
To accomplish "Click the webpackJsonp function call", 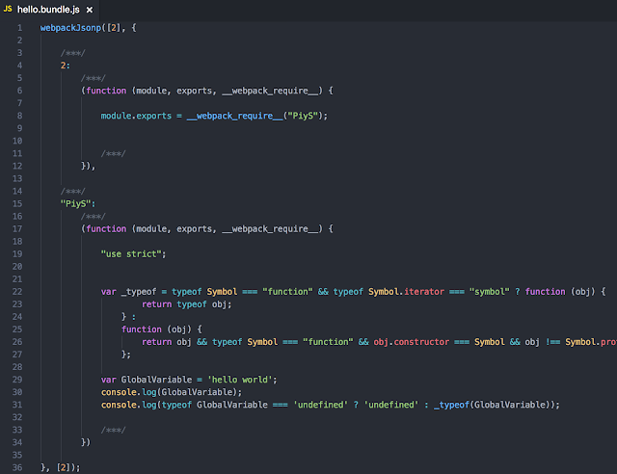I will click(x=70, y=28).
